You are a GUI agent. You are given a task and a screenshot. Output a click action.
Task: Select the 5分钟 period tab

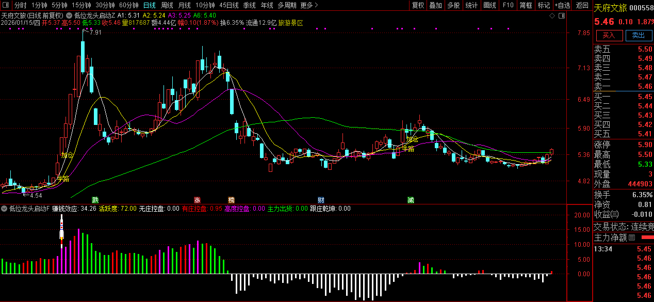point(60,5)
